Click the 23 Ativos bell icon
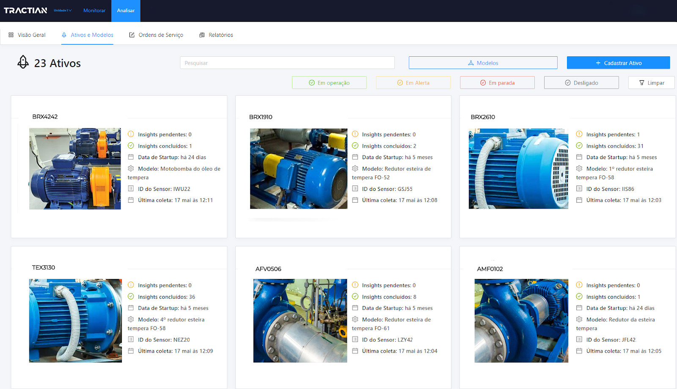 tap(23, 62)
